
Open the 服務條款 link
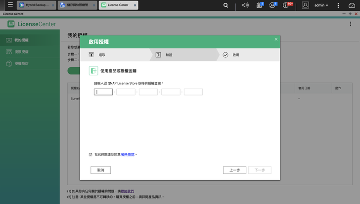[x=128, y=155]
